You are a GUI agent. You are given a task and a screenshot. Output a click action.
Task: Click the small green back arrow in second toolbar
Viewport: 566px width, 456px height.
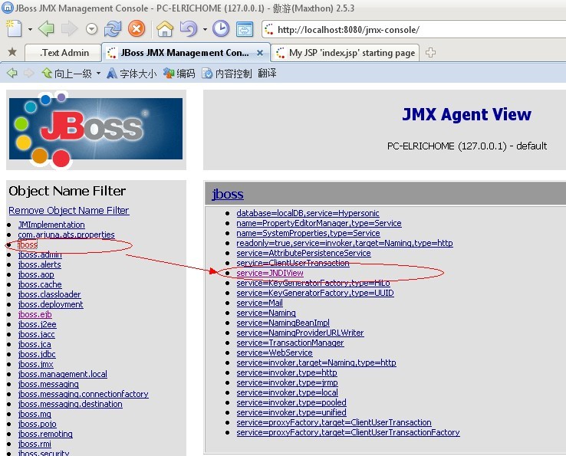pyautogui.click(x=12, y=74)
